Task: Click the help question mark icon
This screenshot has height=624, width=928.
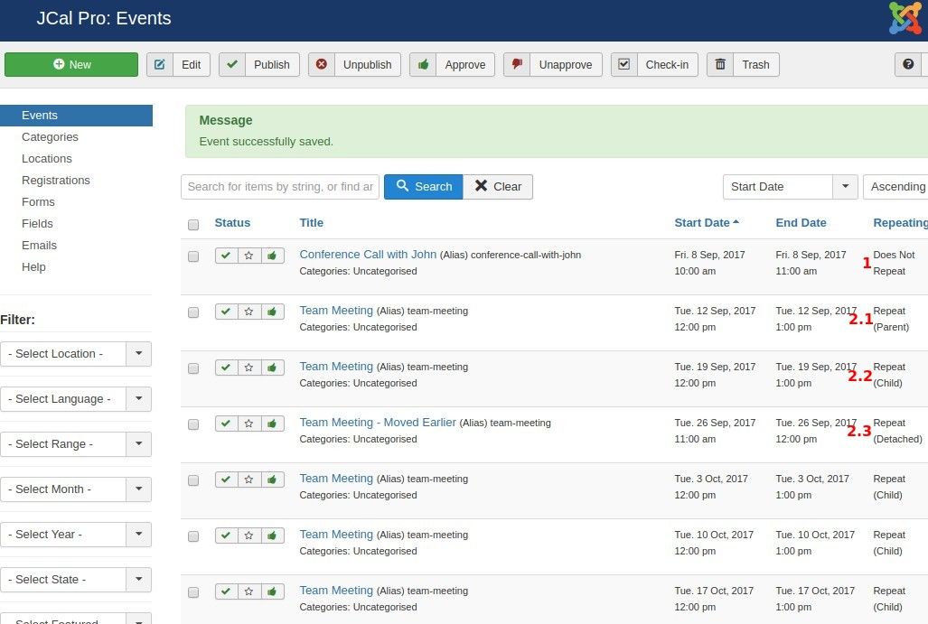Action: coord(908,64)
